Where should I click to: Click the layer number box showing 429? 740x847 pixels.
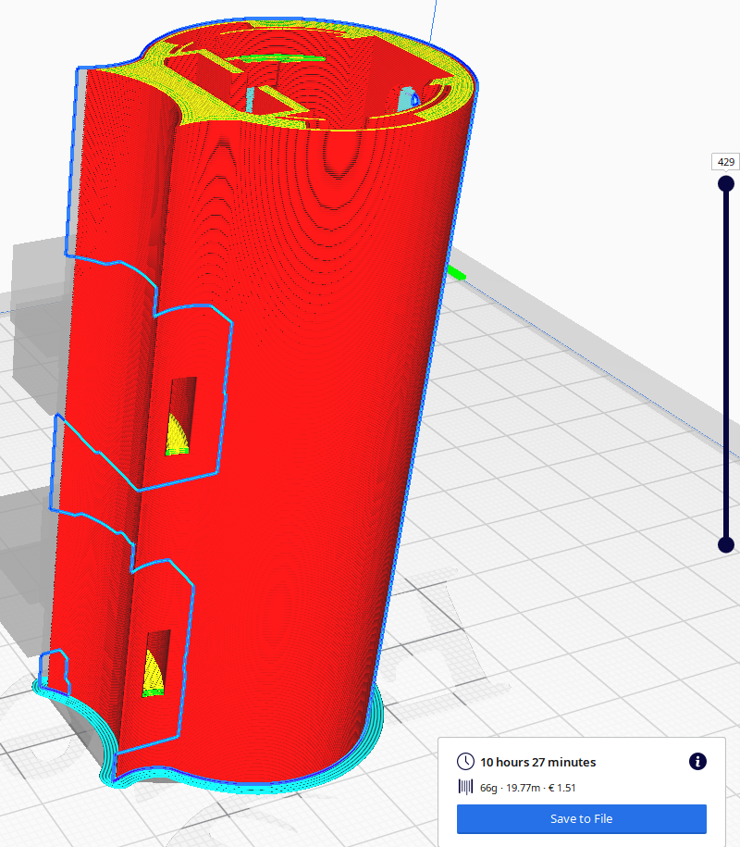(725, 162)
